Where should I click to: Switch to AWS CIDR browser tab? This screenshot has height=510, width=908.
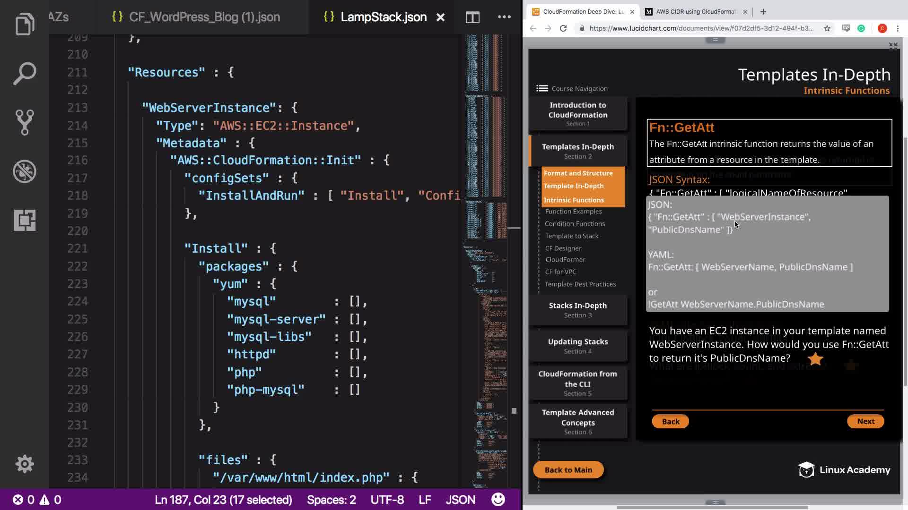click(695, 12)
